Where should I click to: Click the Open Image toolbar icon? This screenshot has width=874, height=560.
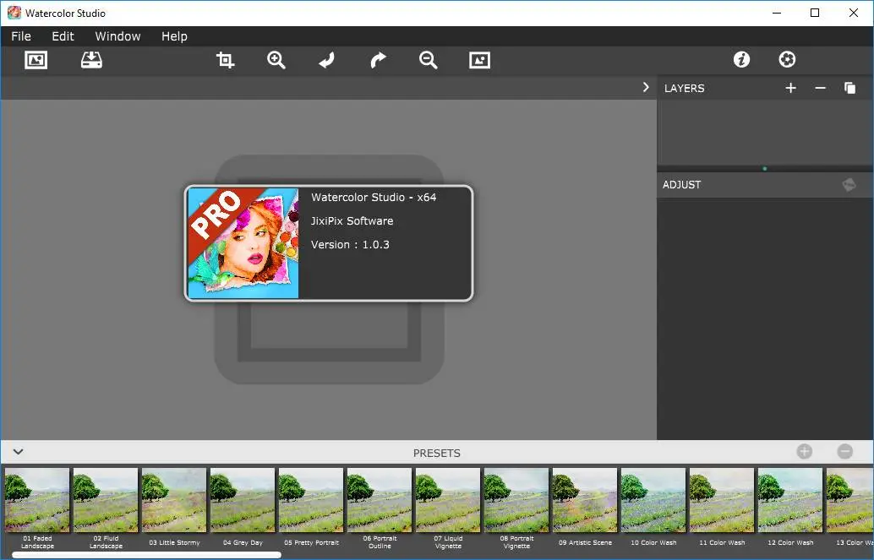click(36, 60)
